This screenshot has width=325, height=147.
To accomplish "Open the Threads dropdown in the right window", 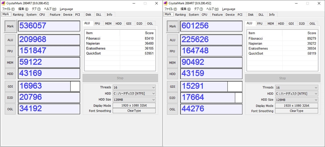I will click(296, 88).
